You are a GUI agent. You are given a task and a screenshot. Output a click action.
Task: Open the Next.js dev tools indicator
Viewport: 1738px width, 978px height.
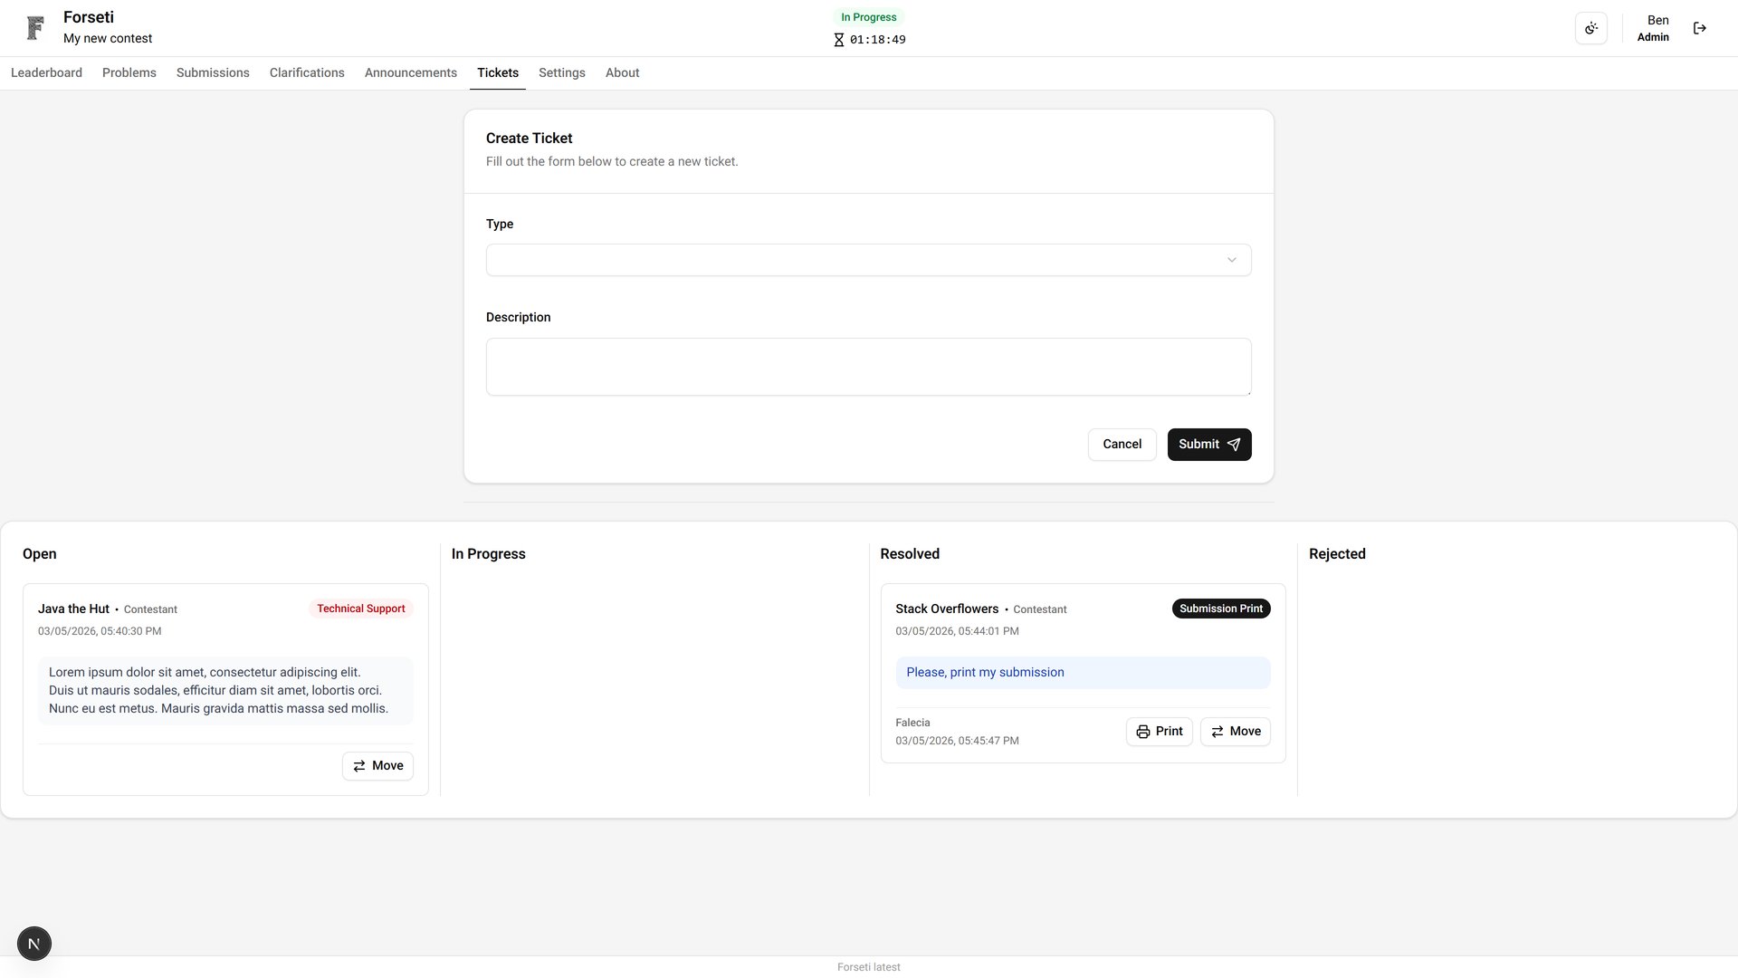[33, 943]
